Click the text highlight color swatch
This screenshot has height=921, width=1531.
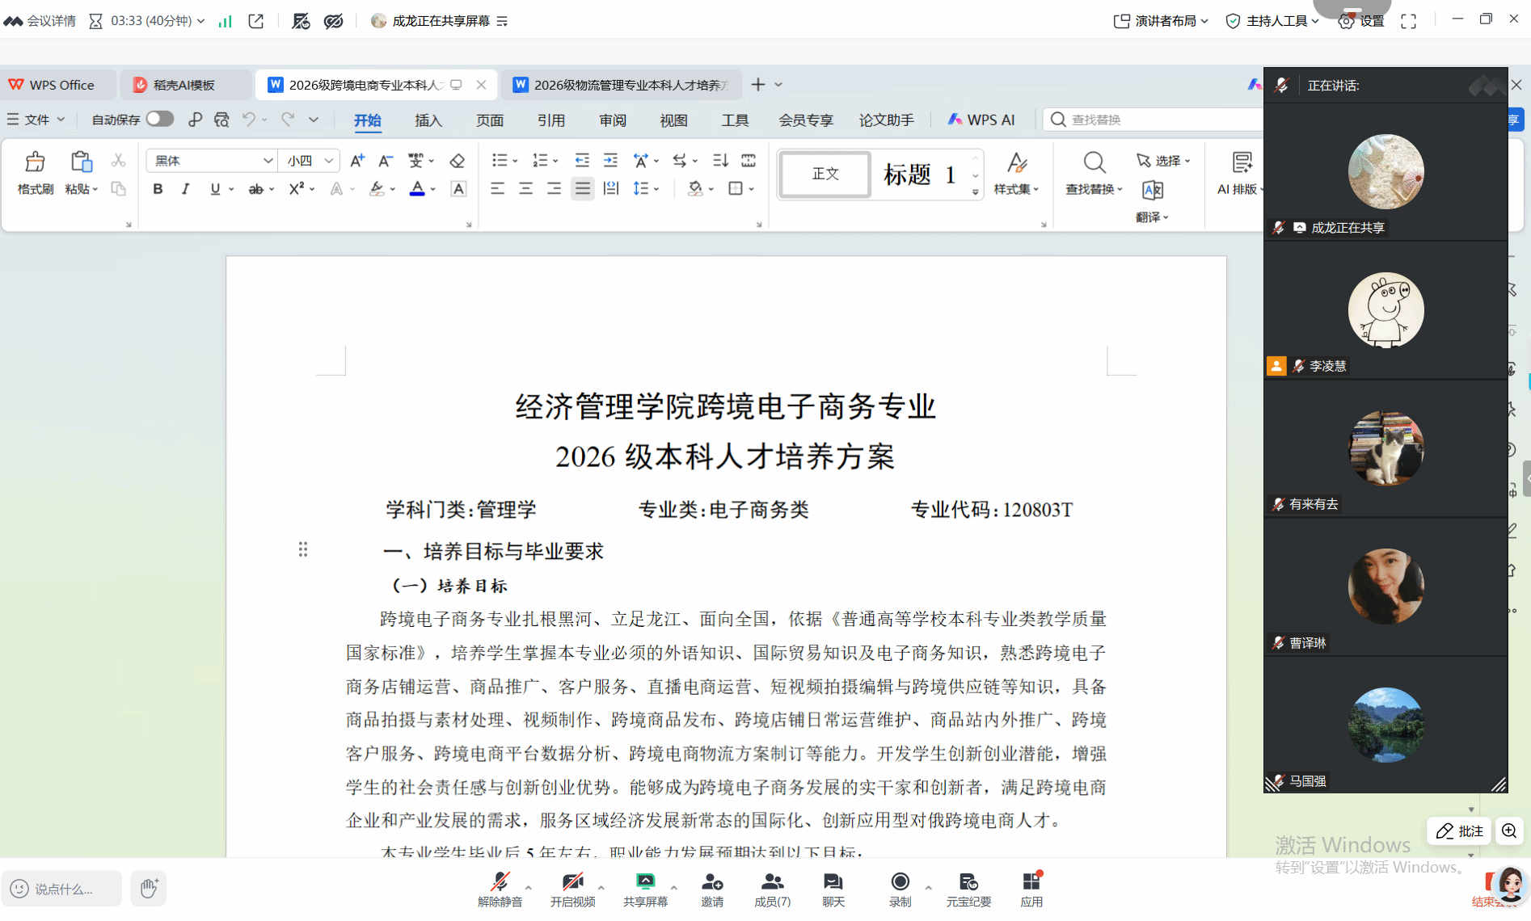pyautogui.click(x=377, y=189)
